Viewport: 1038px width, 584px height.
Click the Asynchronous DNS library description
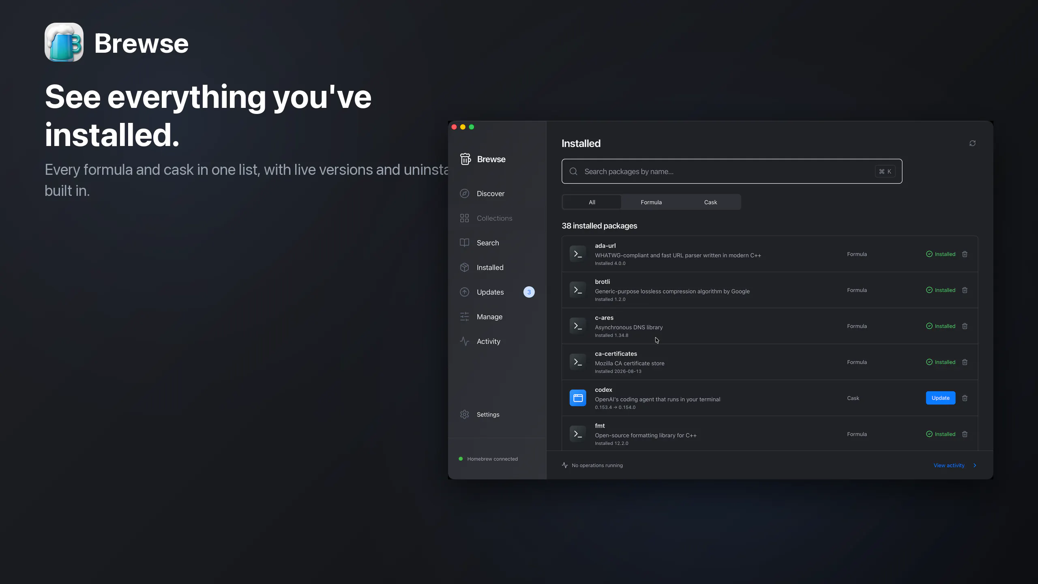[628, 327]
